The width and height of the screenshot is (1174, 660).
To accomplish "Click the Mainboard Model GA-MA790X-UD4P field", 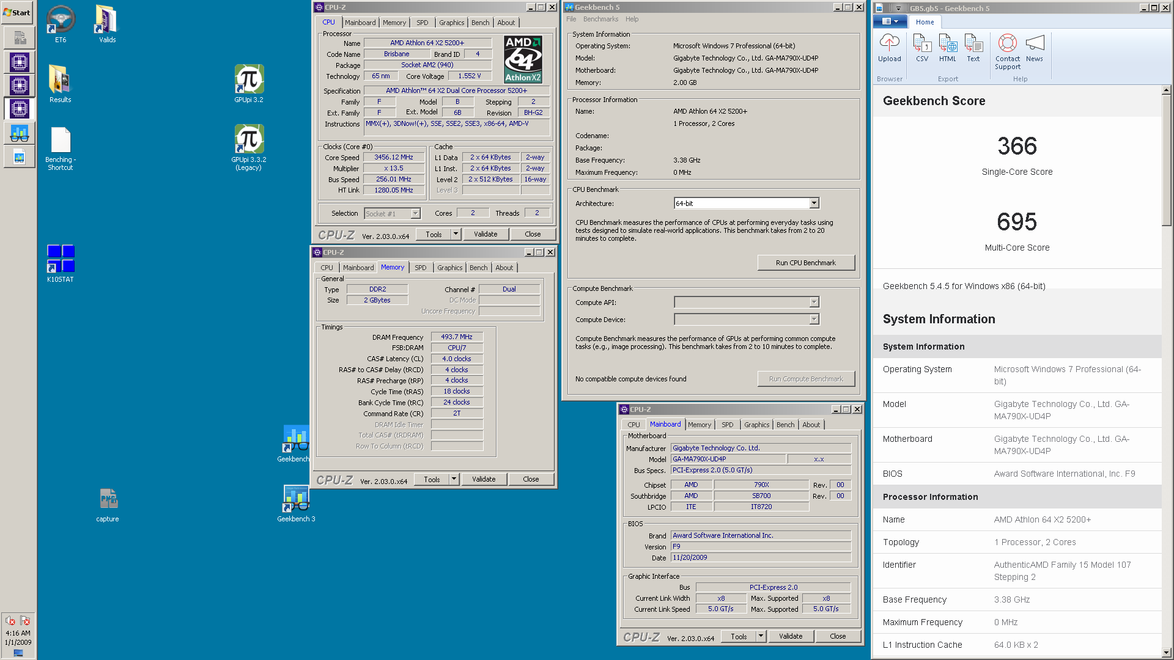I will (x=728, y=459).
